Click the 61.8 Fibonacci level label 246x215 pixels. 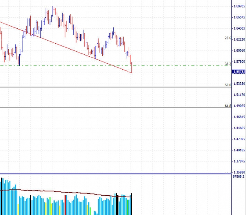228,106
